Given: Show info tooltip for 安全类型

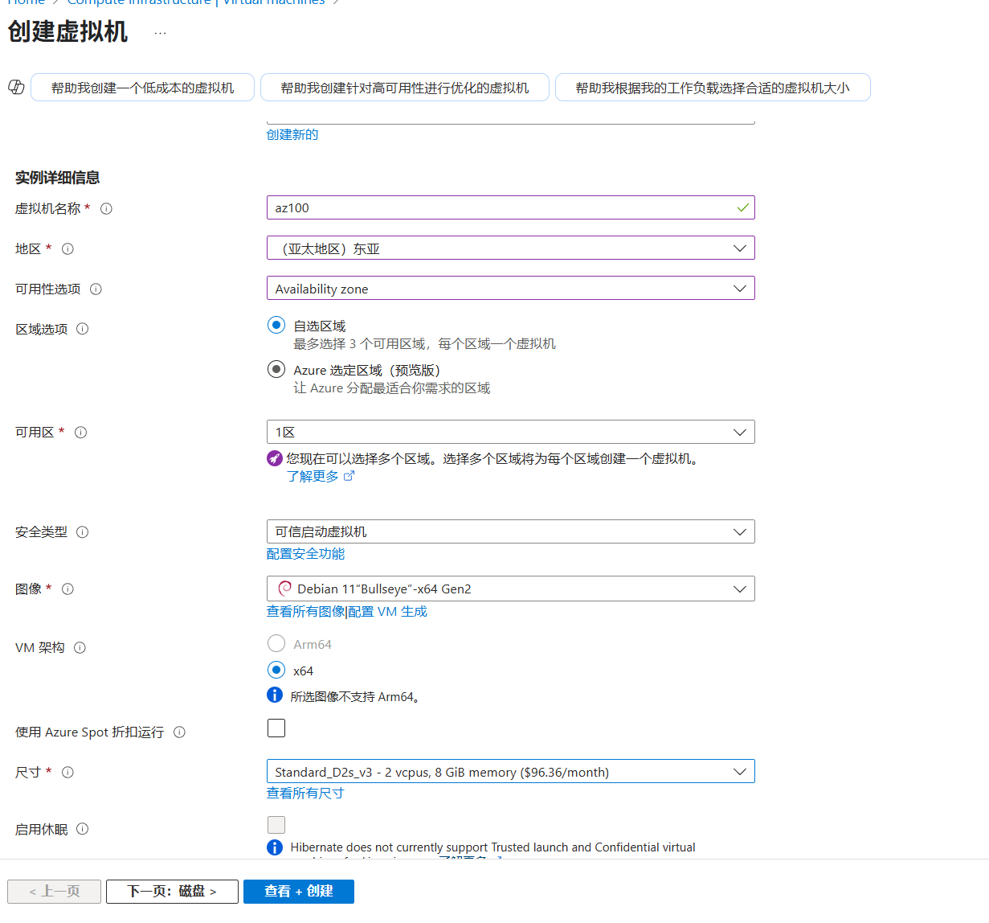Looking at the screenshot, I should [82, 531].
